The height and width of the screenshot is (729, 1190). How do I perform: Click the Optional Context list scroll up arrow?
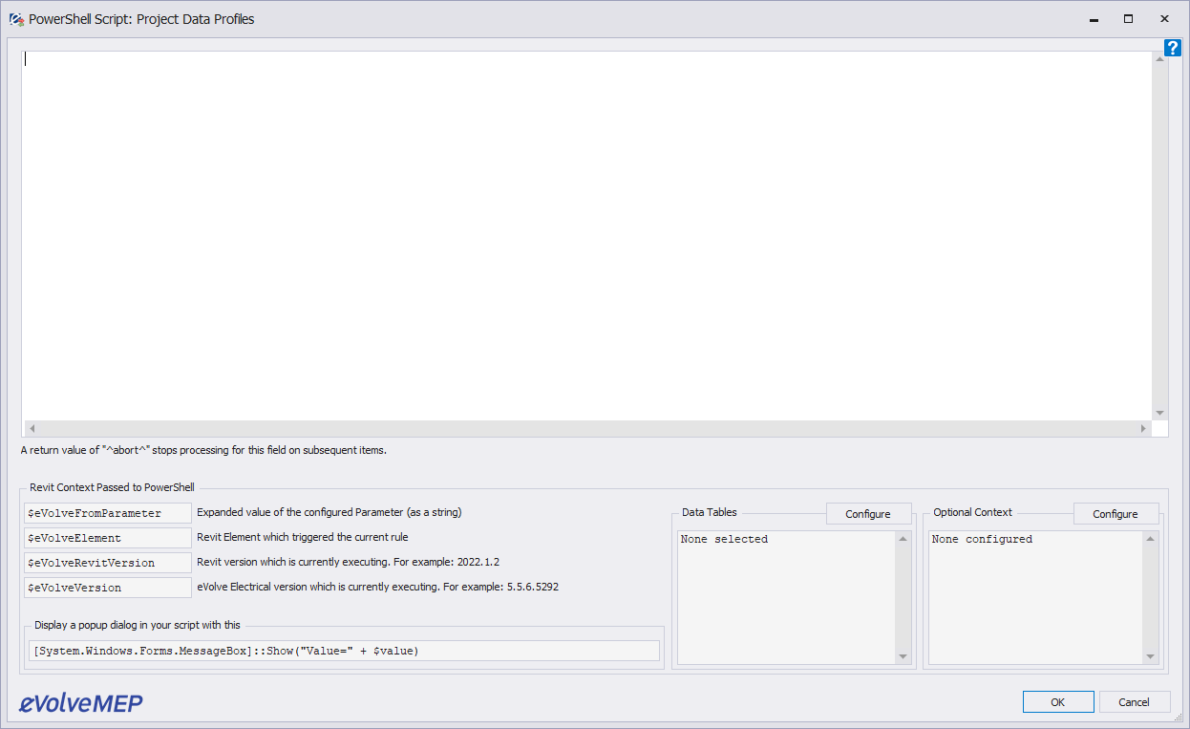point(1151,539)
